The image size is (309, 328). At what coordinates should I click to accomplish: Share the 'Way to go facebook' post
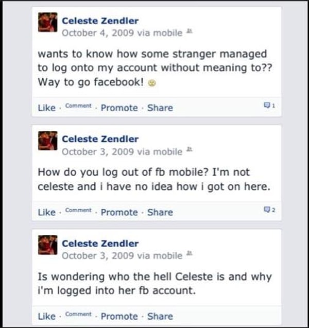(x=160, y=108)
